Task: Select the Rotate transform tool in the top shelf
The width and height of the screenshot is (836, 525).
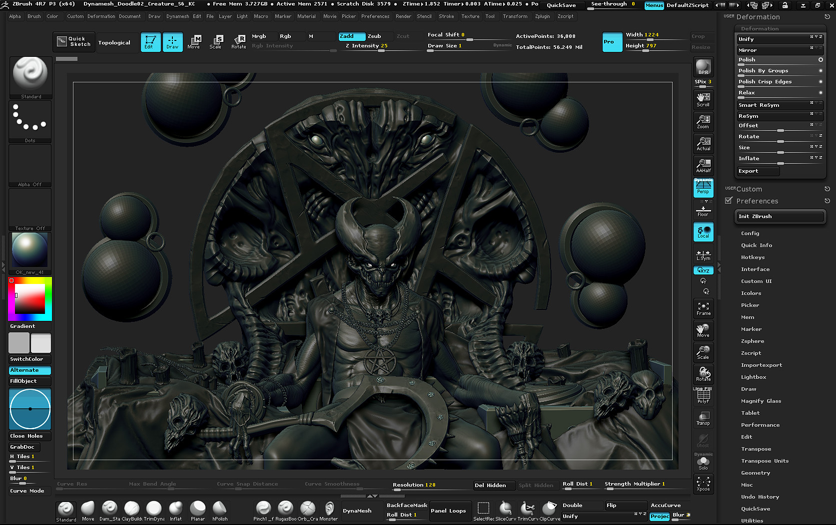Action: [238, 42]
